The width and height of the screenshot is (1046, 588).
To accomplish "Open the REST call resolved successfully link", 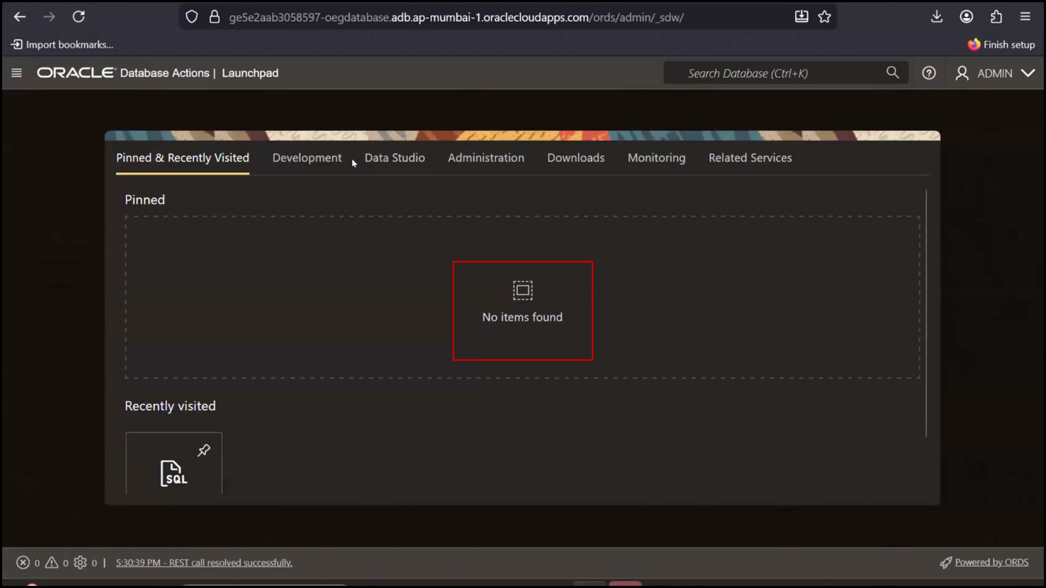I will [204, 562].
